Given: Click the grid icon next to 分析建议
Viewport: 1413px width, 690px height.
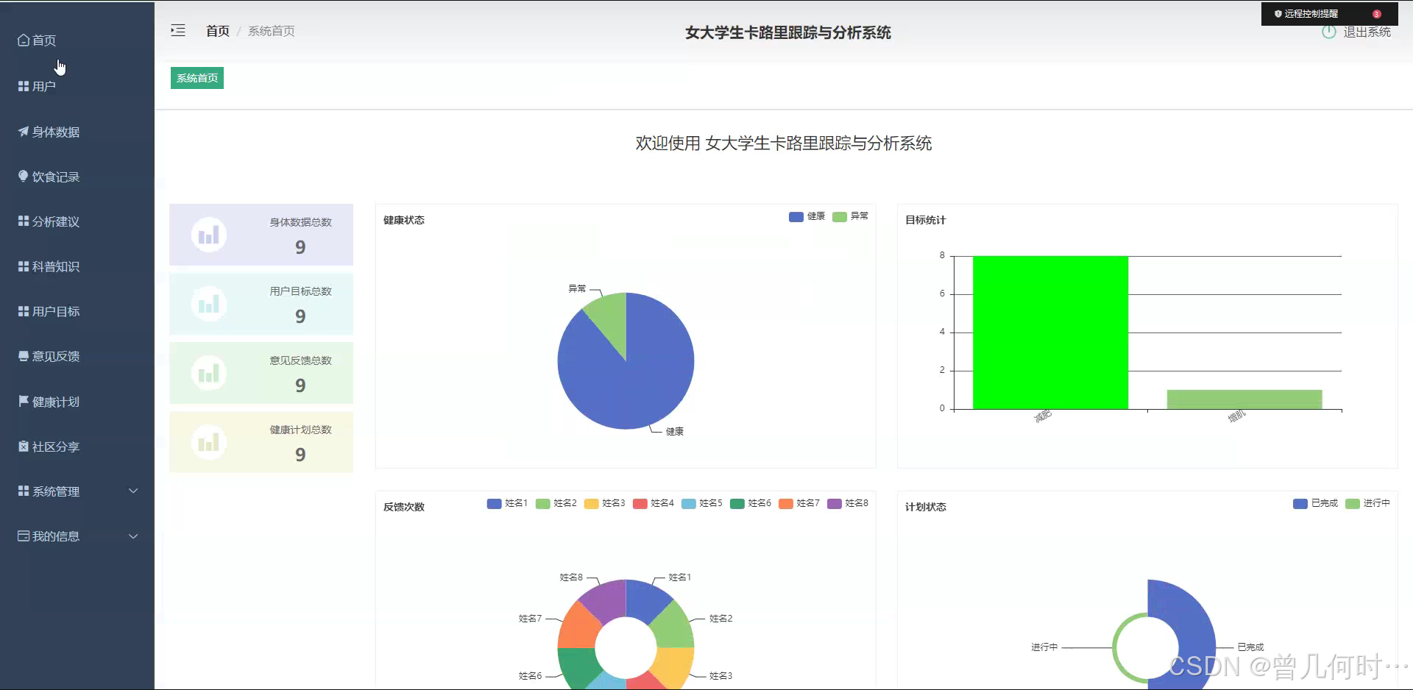Looking at the screenshot, I should [24, 221].
